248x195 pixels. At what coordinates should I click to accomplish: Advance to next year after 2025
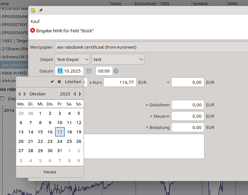click(80, 94)
